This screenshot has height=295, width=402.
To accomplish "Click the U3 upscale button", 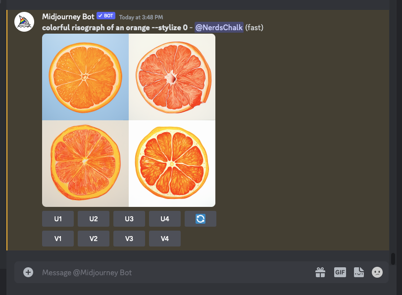I will tap(129, 219).
